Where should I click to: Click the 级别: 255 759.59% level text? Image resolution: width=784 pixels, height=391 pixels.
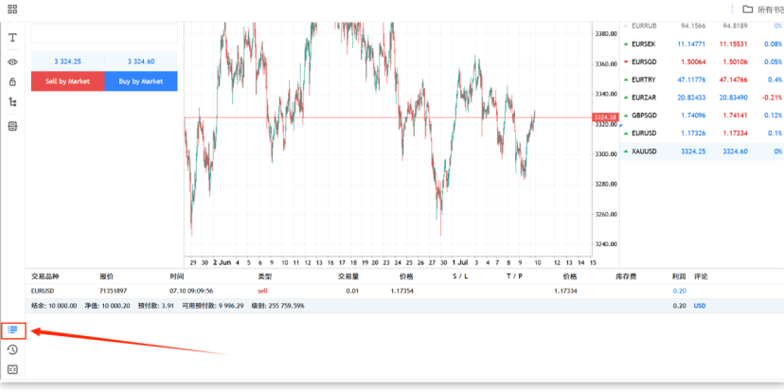pos(277,306)
